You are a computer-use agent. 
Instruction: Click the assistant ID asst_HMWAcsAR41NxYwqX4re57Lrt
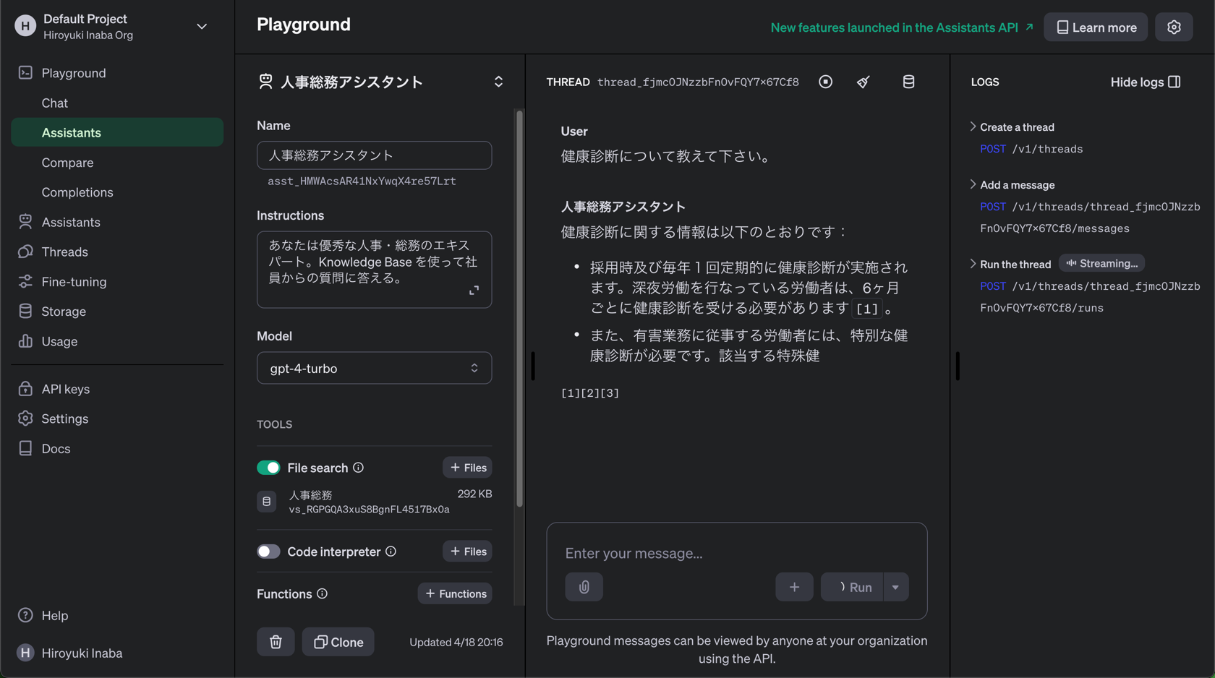point(362,181)
